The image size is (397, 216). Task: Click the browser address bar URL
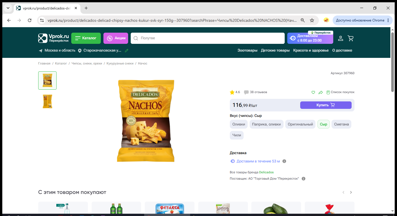172,20
